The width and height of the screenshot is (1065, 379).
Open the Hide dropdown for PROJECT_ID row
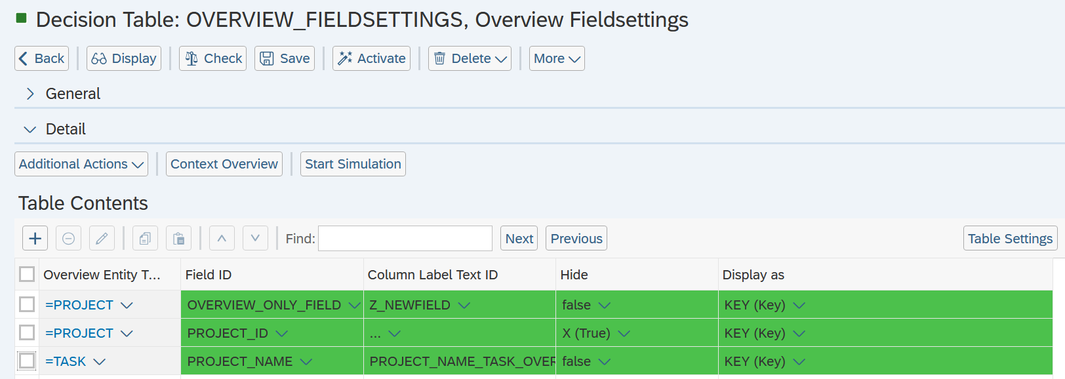coord(624,334)
